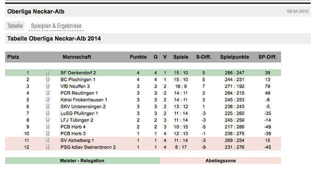Click the PCB Horb 3 team name
This screenshot has width=312, height=169.
pos(73,133)
